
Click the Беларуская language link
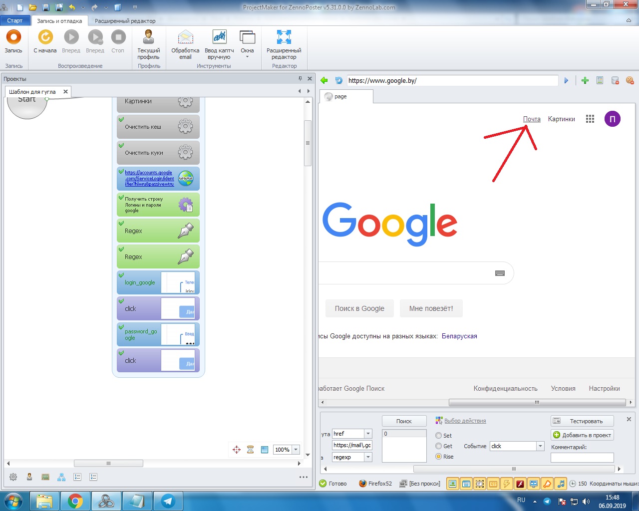[x=459, y=336]
